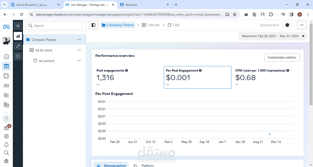
Task: Close the side panel with X
Action: pos(18,26)
